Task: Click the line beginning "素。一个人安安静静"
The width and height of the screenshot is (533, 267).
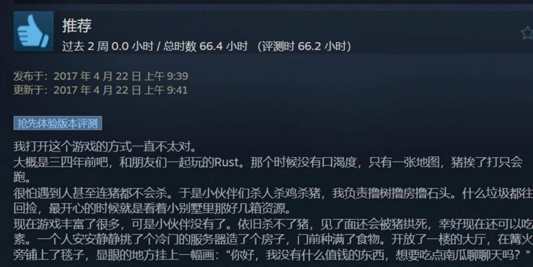Action: click(273, 239)
